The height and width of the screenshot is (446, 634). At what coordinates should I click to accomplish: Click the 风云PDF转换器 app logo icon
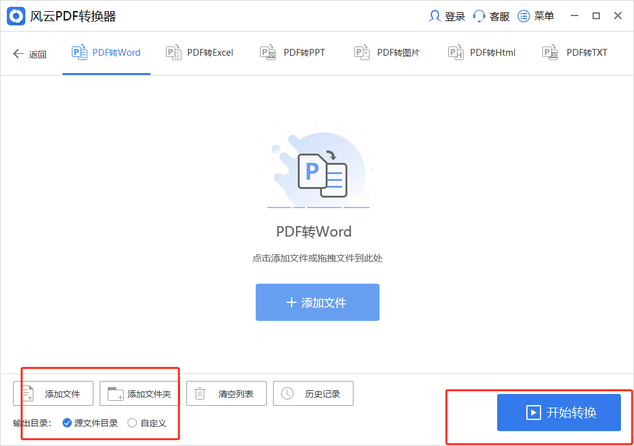tap(16, 16)
